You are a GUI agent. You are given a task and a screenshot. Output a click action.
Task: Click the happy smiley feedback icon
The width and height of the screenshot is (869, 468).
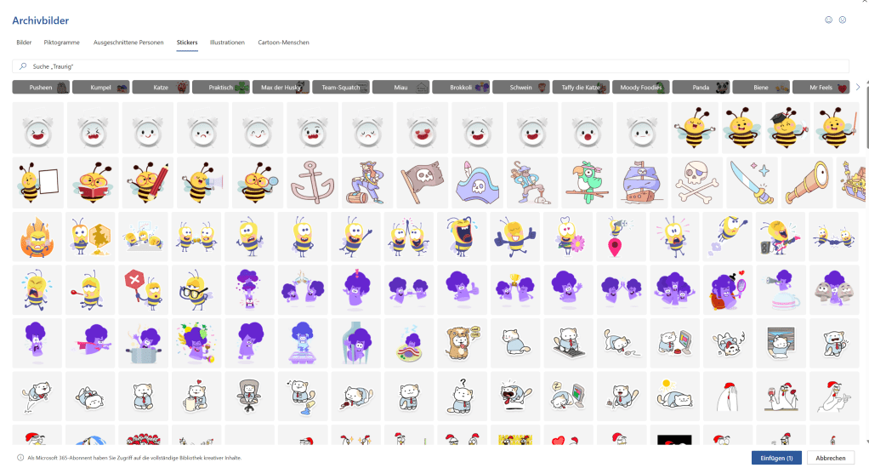pos(829,20)
